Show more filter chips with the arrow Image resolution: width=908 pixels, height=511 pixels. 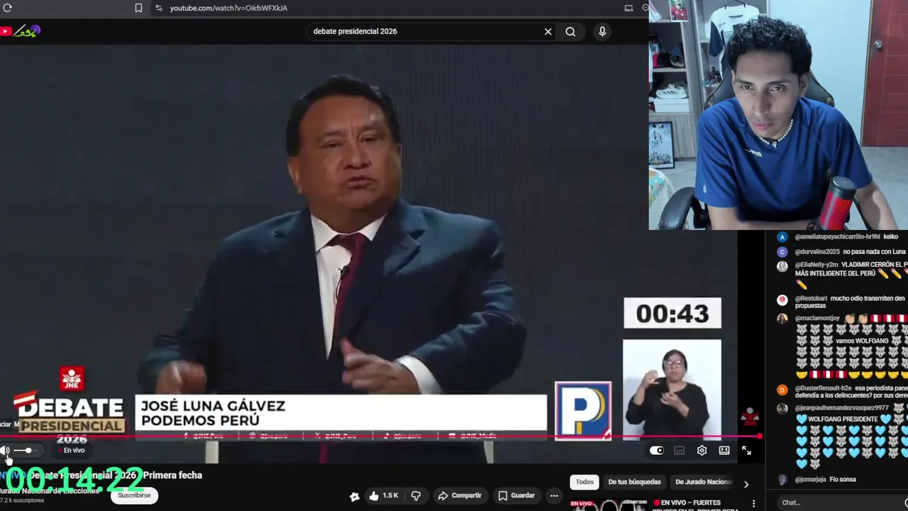click(x=746, y=484)
